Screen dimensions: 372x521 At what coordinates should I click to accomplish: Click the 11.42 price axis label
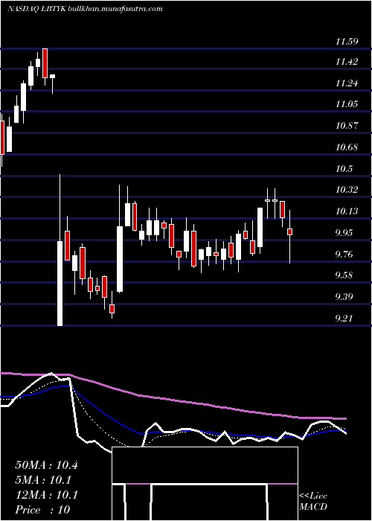click(x=347, y=62)
